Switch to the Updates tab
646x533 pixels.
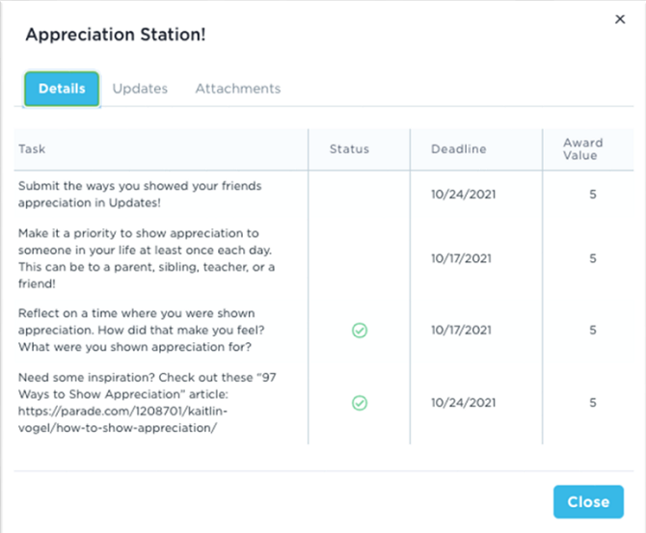pos(140,89)
